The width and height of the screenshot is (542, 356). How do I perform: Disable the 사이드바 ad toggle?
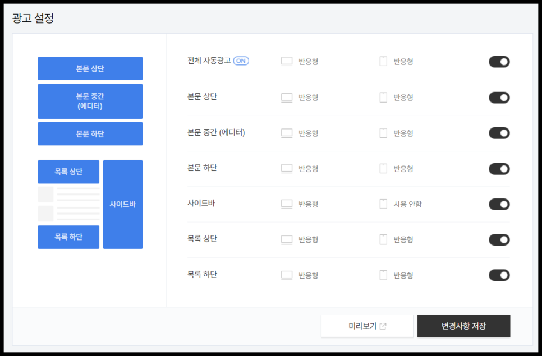[499, 204]
